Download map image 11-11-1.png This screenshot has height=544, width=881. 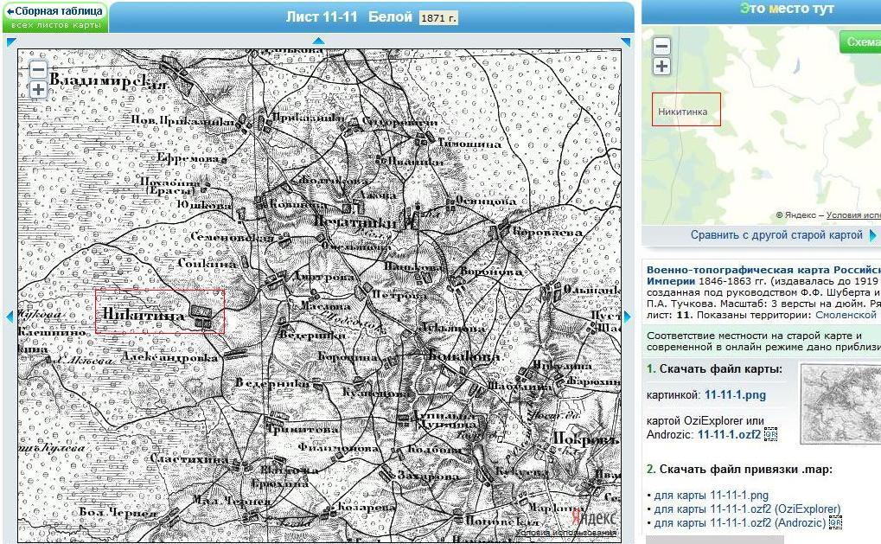click(735, 394)
